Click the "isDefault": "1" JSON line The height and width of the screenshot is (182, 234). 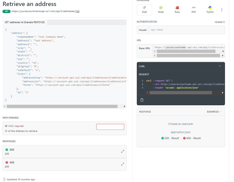[x=28, y=70]
